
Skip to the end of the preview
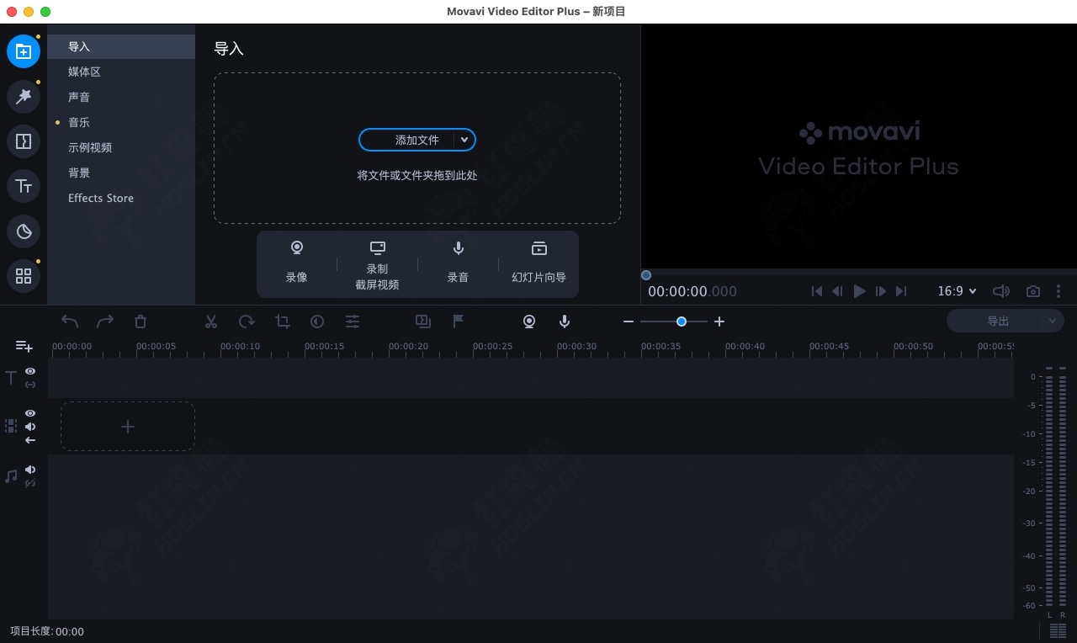coord(901,291)
